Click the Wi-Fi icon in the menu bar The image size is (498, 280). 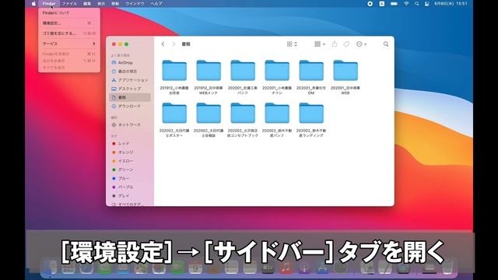click(406, 3)
